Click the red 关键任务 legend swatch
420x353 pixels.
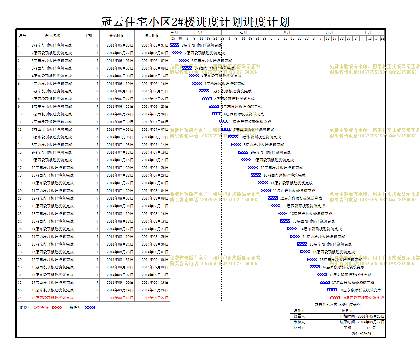[57, 308]
